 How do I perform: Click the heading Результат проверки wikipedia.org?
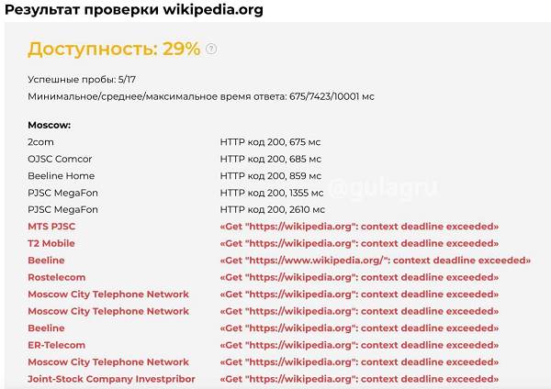tap(132, 11)
